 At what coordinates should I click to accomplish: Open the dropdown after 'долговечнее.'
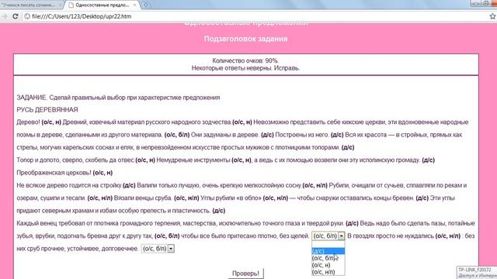pos(171,249)
